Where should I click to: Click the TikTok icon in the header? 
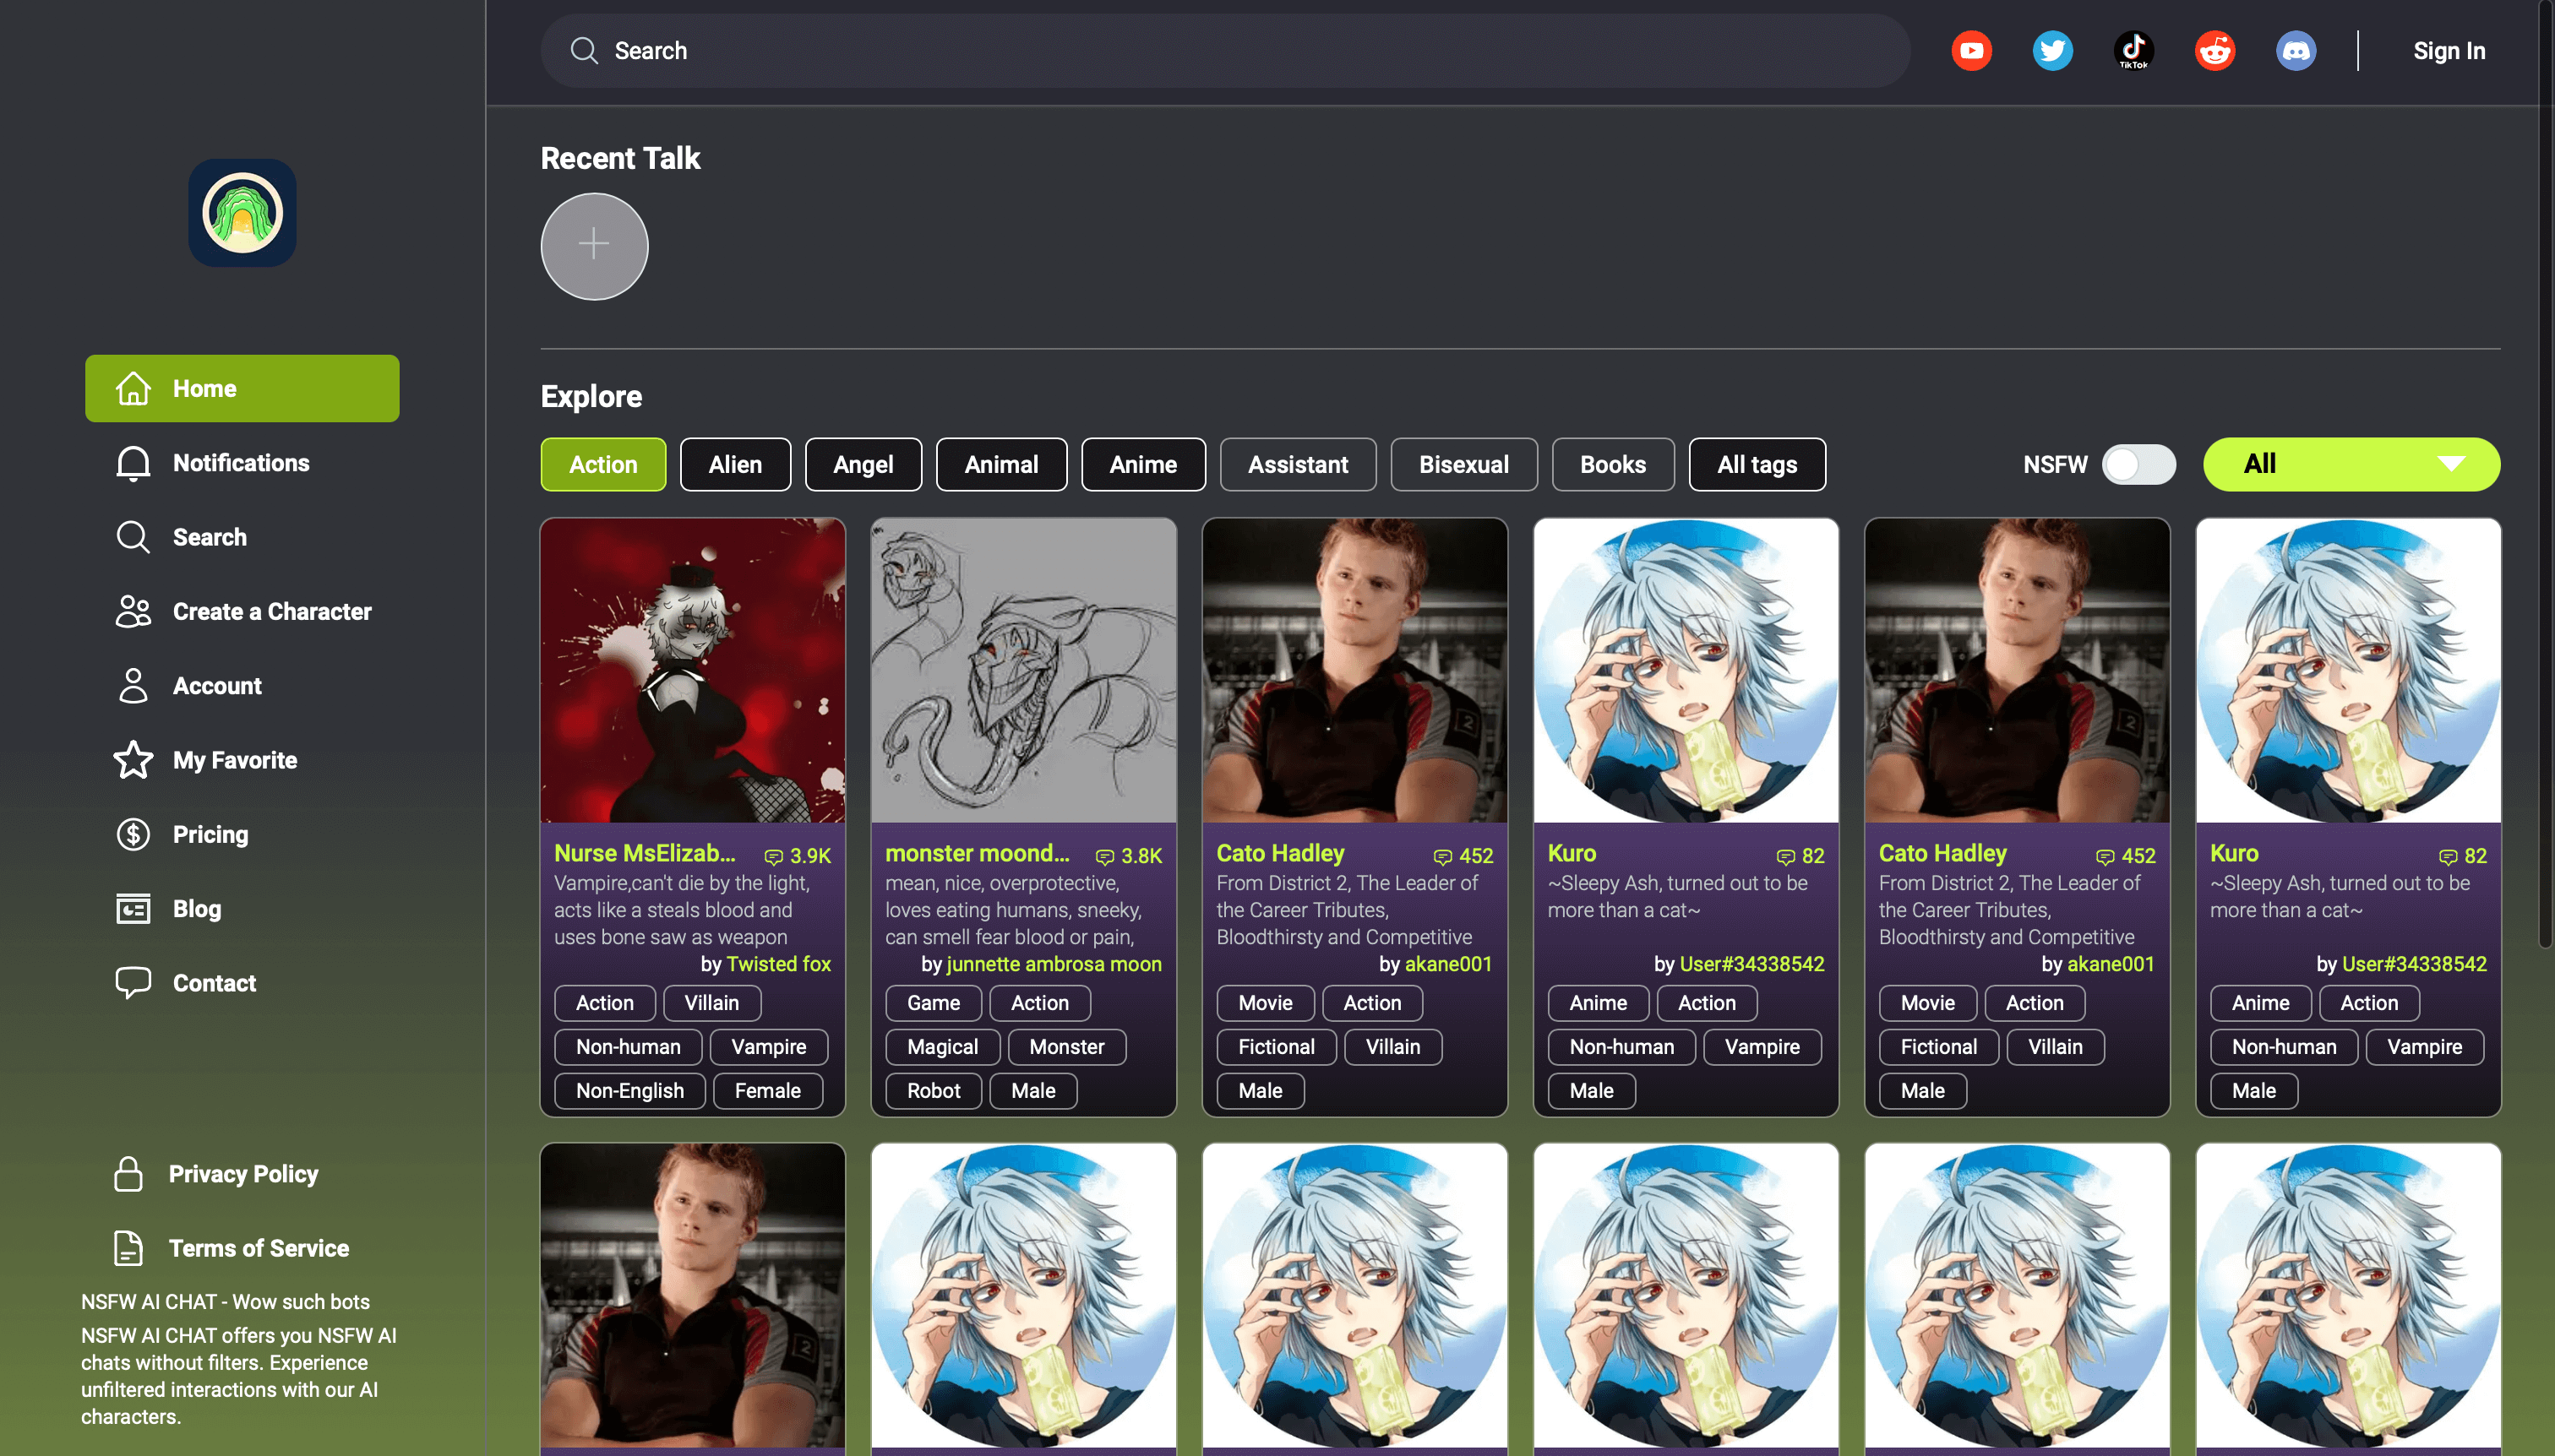[2136, 51]
